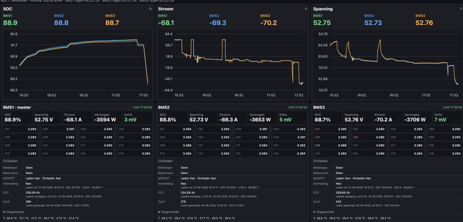Click the SOC 88.7% tile in BMS3 panel
This screenshot has width=463, height=222.
(328, 118)
